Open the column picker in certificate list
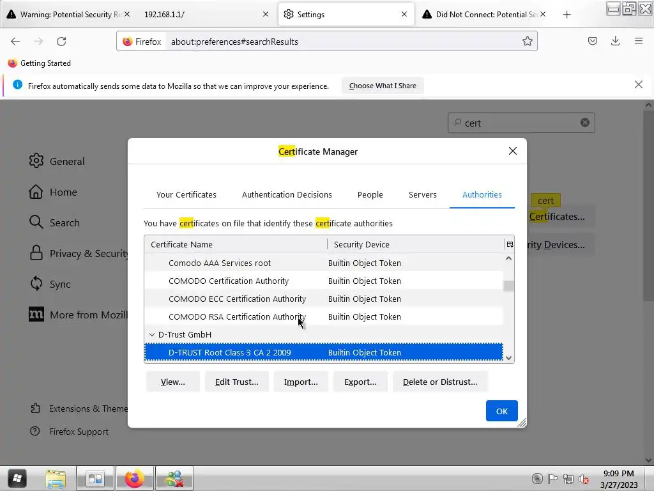Image resolution: width=654 pixels, height=491 pixels. 510,244
